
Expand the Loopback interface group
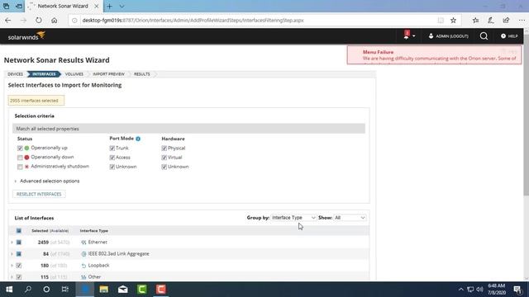12,266
